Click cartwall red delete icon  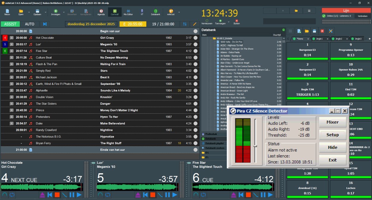[x=322, y=31]
